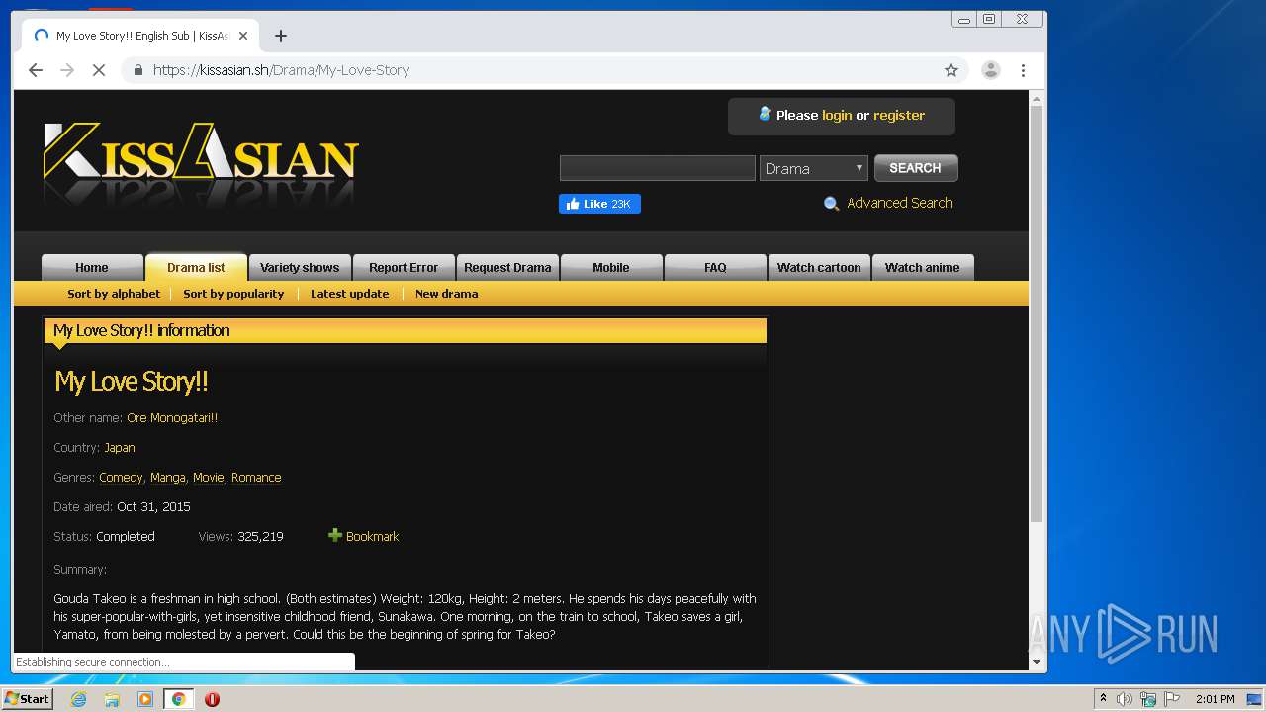Bookmark page with star icon
The height and width of the screenshot is (712, 1266).
coord(951,70)
